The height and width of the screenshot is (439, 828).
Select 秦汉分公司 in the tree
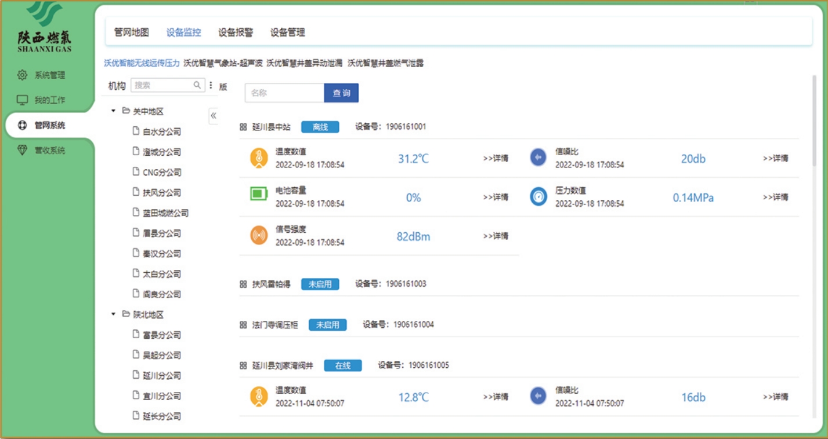pos(162,254)
